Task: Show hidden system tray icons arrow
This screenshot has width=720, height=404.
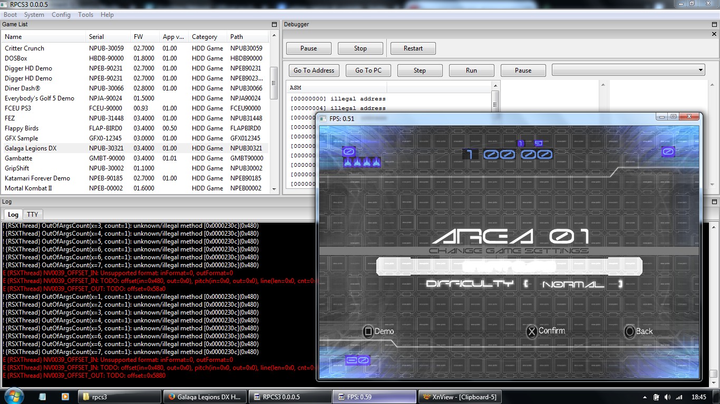Action: (645, 397)
